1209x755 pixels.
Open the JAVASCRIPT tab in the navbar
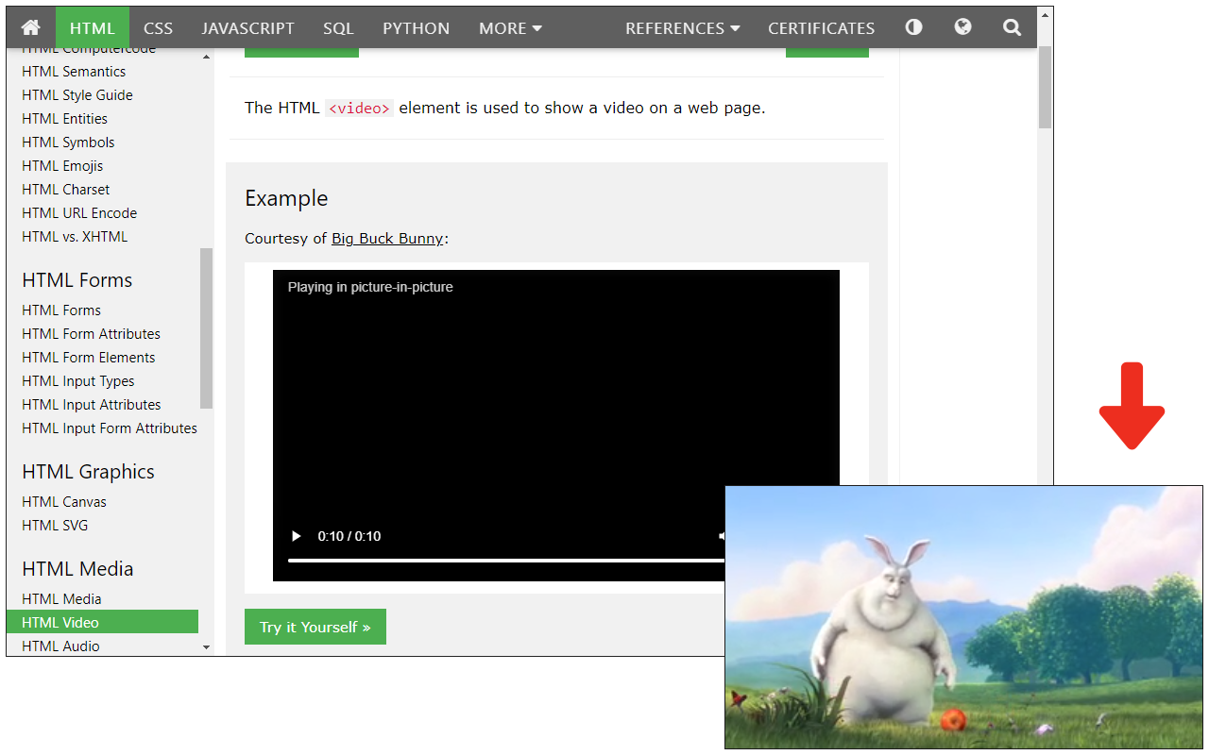pyautogui.click(x=247, y=28)
